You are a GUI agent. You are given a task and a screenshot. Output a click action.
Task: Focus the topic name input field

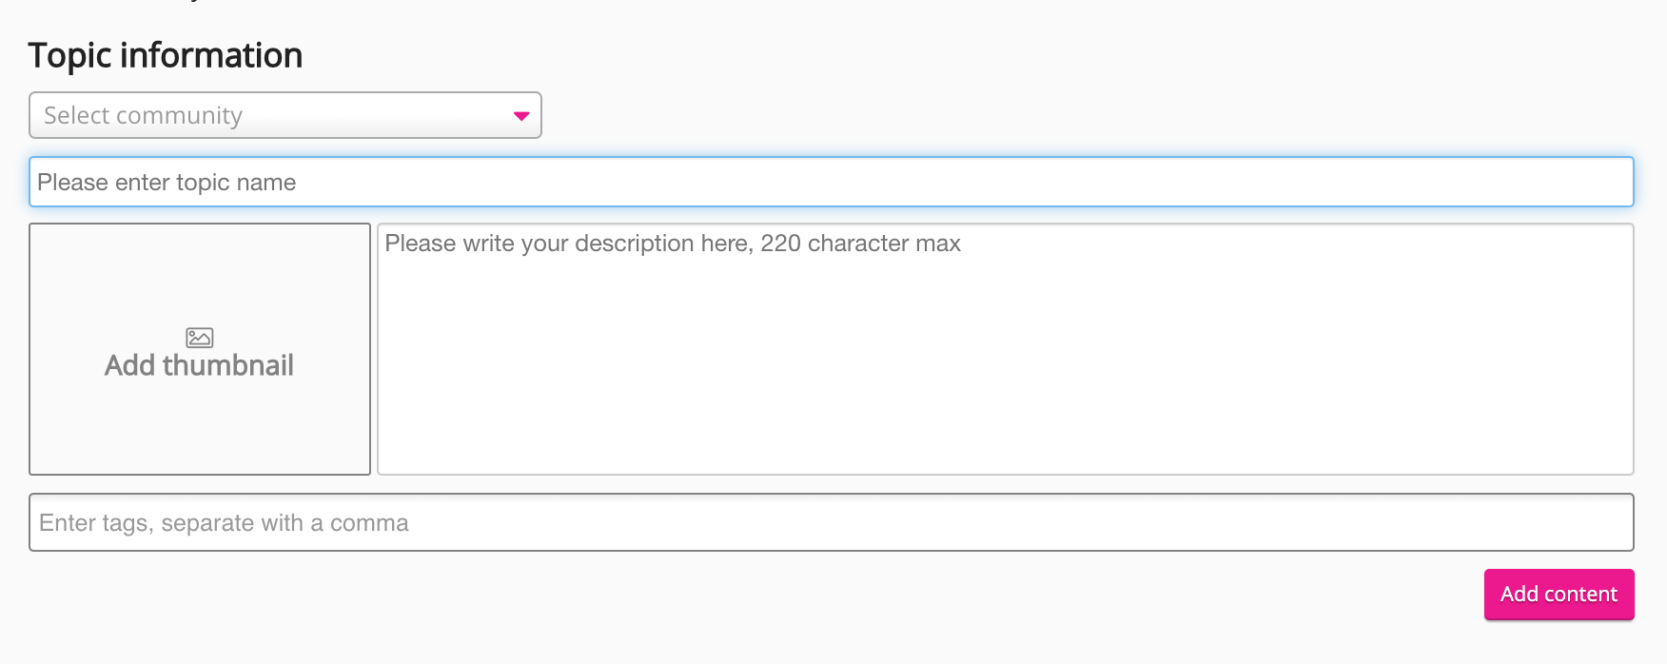[x=831, y=182]
